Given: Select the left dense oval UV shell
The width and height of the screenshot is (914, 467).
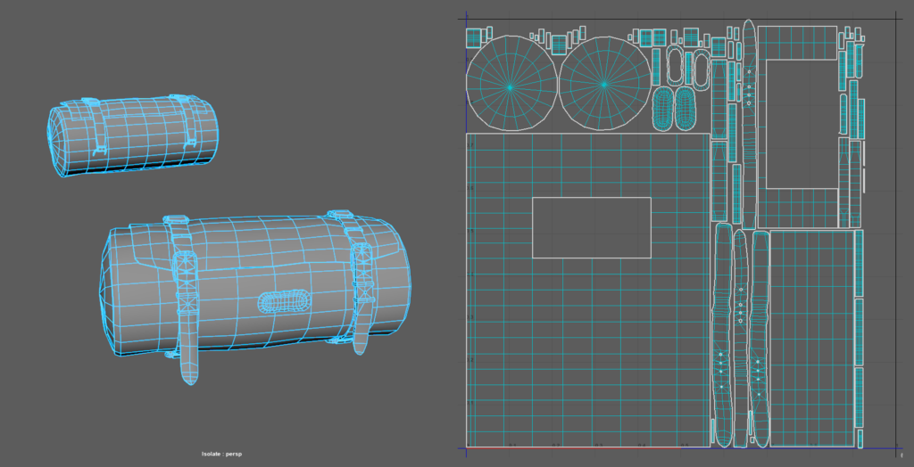Looking at the screenshot, I should (662, 108).
